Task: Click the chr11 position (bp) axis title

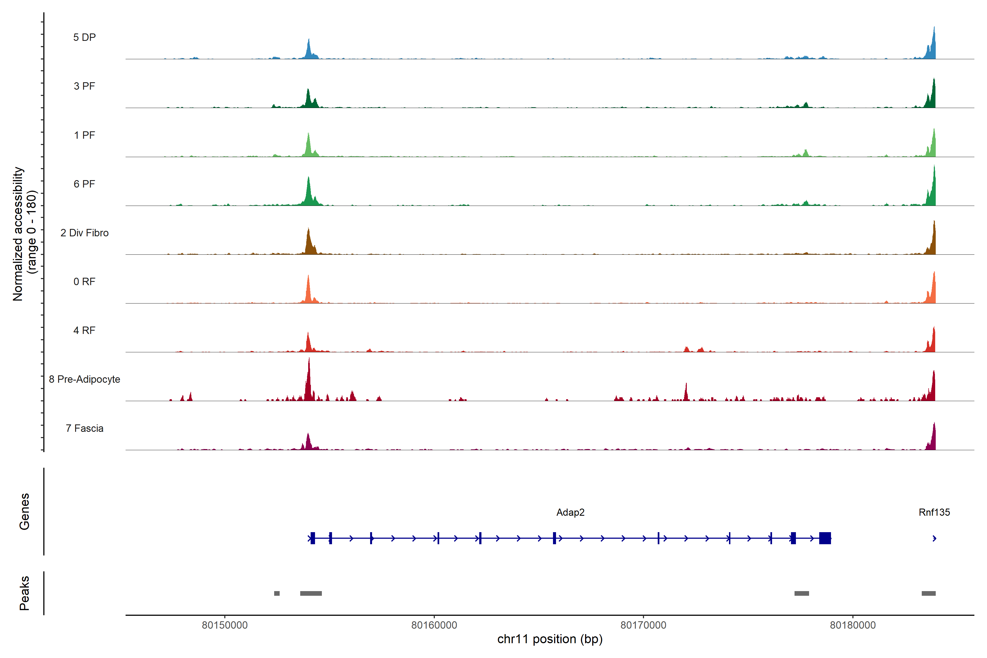Action: [x=550, y=639]
